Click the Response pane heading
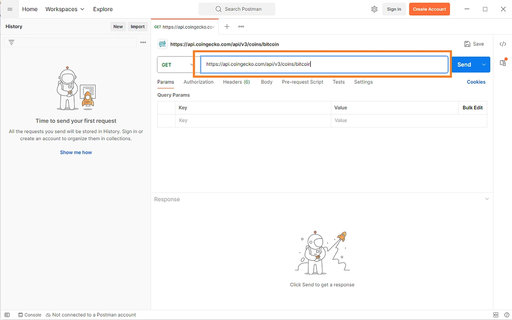The image size is (512, 320). pyautogui.click(x=167, y=200)
